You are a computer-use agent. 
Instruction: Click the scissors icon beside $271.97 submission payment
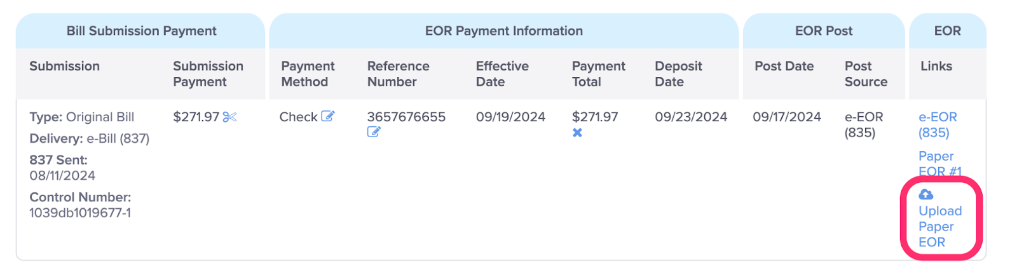coord(229,117)
